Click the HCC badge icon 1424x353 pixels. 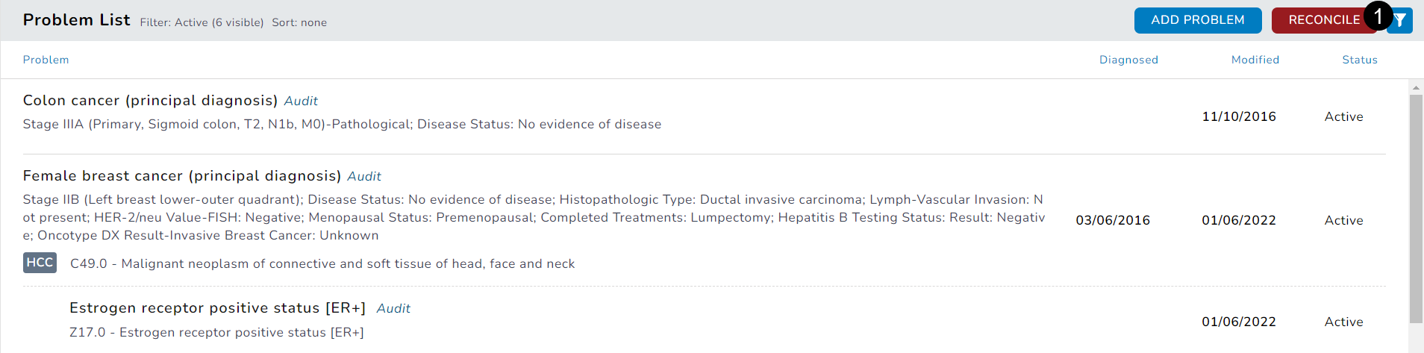click(40, 263)
